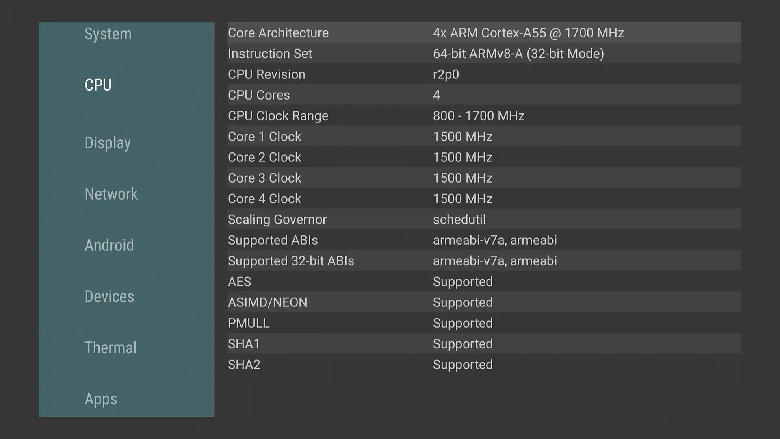
Task: Click the CPU Cores row
Action: pos(483,95)
